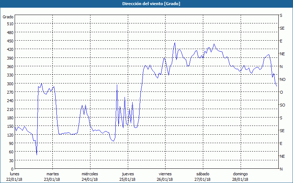Click the "SO" compass label on right axis
This screenshot has width=293, height=183.
click(282, 105)
